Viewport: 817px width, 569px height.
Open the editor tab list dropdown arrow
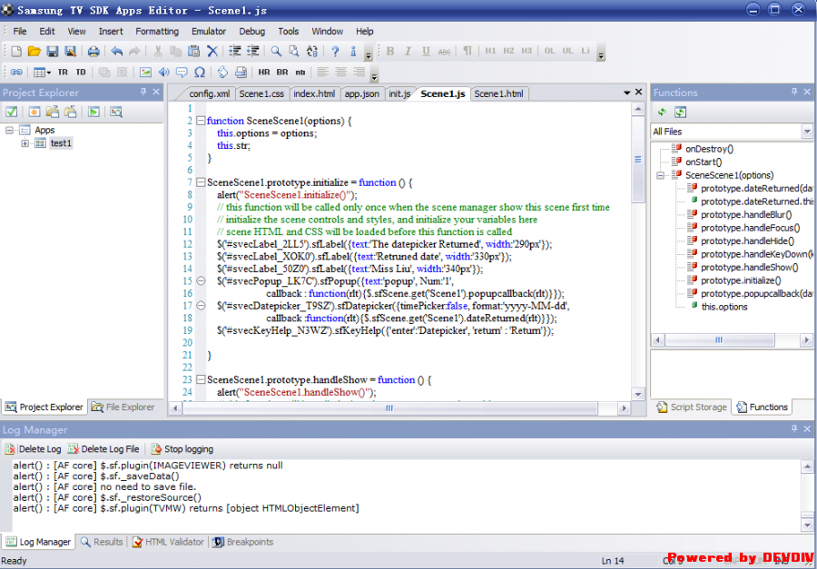[x=626, y=93]
